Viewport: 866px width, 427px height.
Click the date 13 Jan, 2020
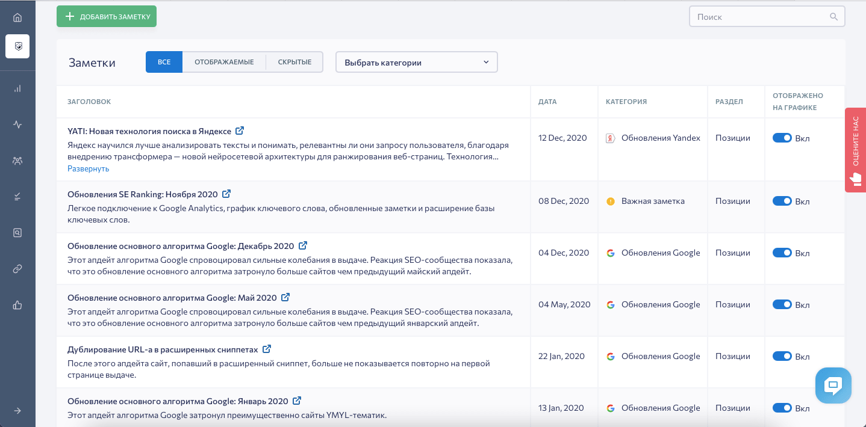(x=561, y=408)
